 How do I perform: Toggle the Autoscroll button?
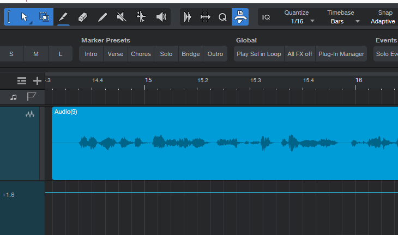240,17
